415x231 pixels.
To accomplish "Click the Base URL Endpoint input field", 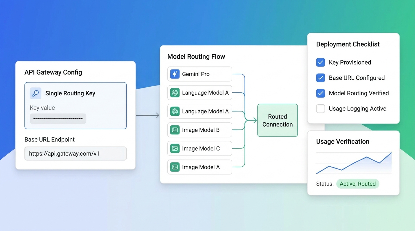I will [75, 153].
